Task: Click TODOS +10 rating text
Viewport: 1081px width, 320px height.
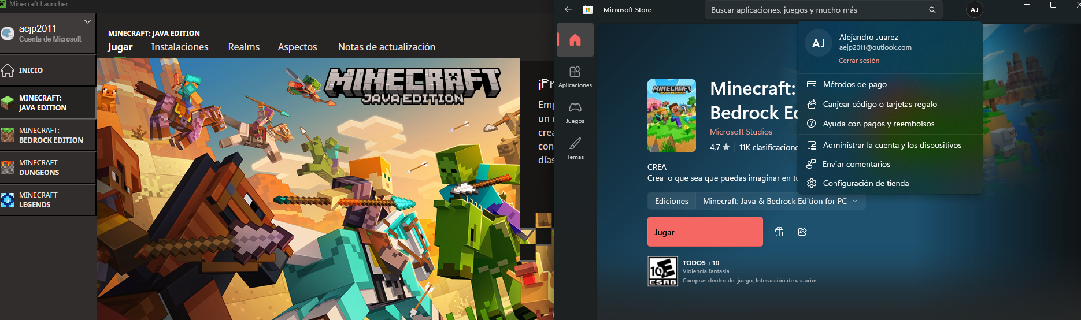Action: tap(701, 263)
